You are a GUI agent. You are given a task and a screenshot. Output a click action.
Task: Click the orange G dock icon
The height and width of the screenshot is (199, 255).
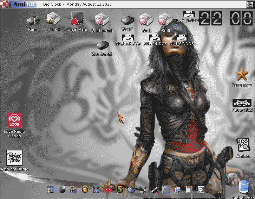pyautogui.click(x=85, y=189)
